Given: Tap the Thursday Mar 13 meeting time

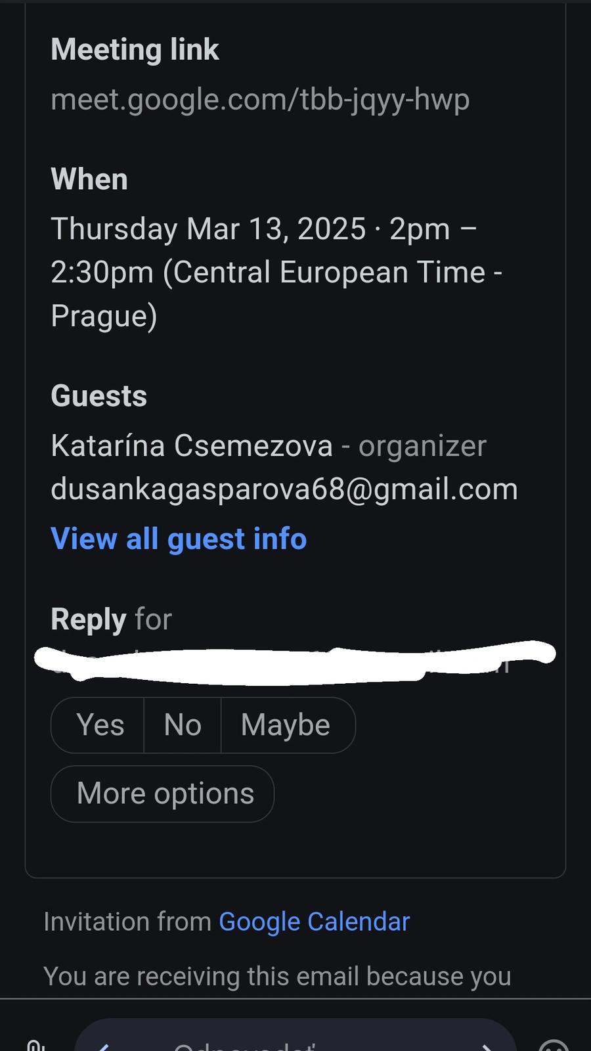Looking at the screenshot, I should [276, 272].
